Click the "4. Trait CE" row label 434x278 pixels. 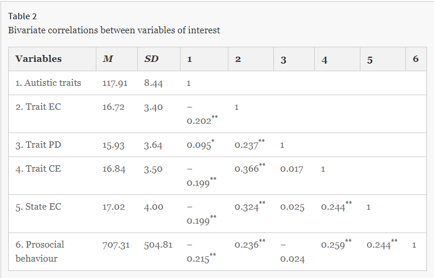coord(40,169)
